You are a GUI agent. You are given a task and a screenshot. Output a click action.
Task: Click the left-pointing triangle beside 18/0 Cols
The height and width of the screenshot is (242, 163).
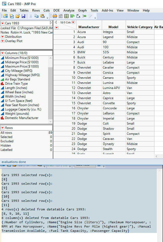click(56, 22)
